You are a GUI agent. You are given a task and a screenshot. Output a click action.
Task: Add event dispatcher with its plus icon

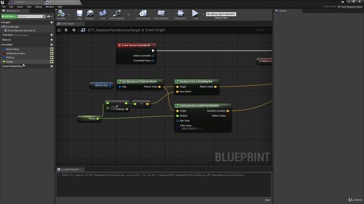(x=52, y=66)
